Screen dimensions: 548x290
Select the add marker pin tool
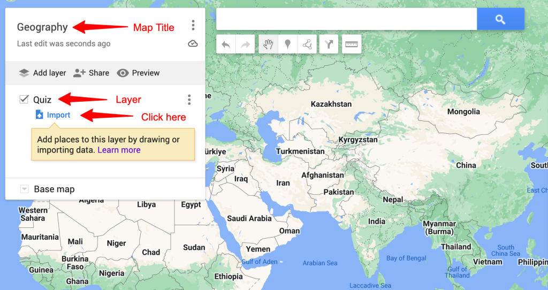[x=287, y=44]
